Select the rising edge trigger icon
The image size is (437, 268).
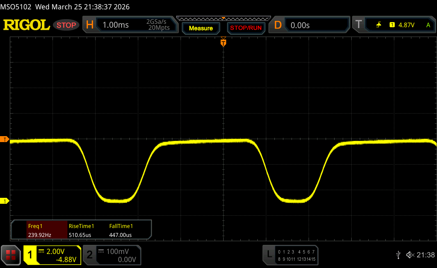pos(379,25)
